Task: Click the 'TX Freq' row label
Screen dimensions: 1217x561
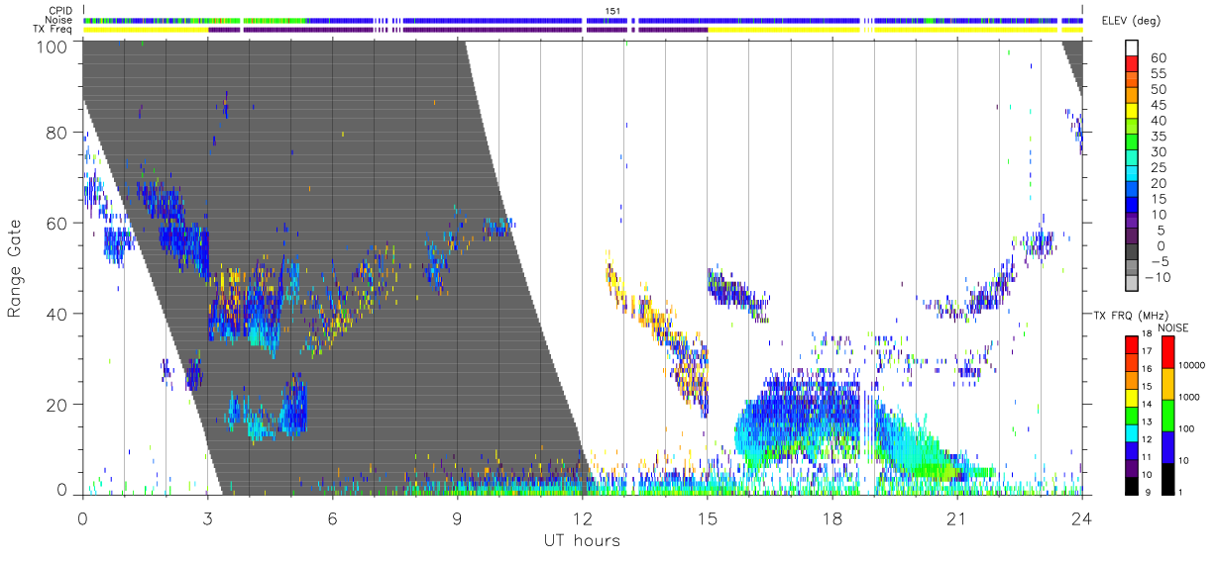Action: point(53,30)
